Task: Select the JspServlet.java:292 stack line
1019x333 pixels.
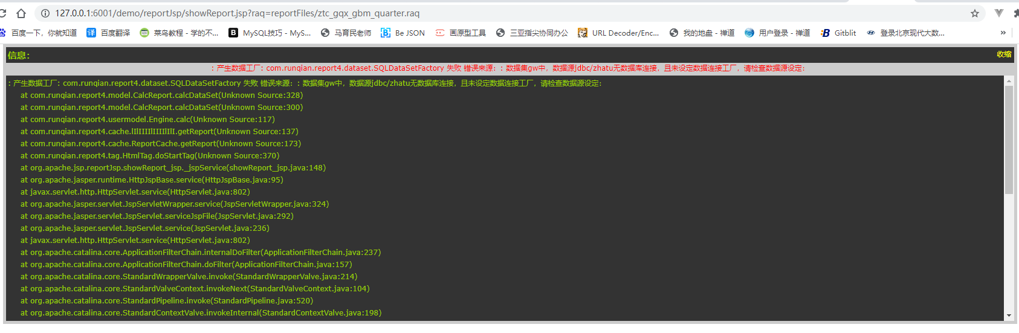Action: pos(157,216)
